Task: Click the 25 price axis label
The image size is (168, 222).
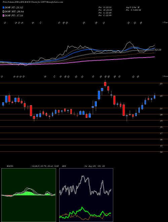Action: (x=161, y=84)
